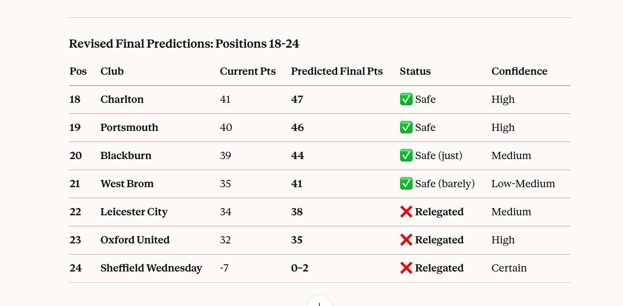Screen dimensions: 623x306
Task: Click the Leicester City club name
Action: tap(134, 212)
